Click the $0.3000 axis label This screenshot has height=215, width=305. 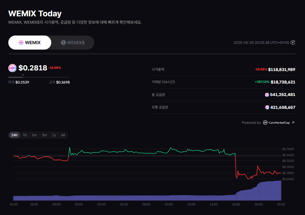(x=288, y=167)
